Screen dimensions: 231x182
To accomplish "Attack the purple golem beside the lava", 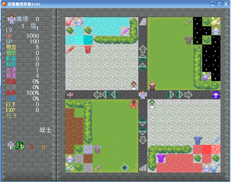I will pyautogui.click(x=161, y=158).
